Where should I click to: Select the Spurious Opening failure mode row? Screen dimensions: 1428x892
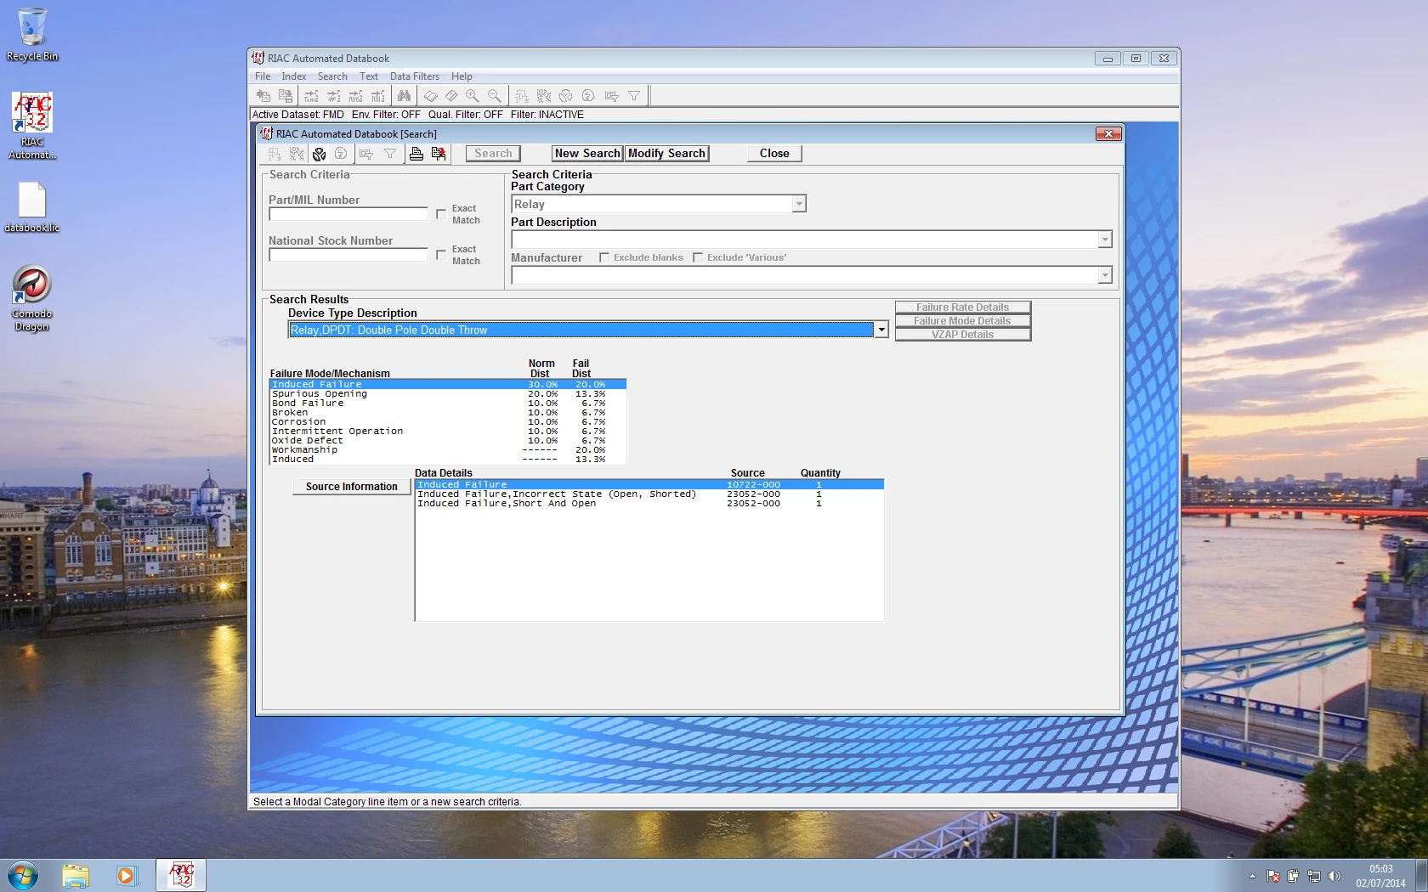(448, 394)
